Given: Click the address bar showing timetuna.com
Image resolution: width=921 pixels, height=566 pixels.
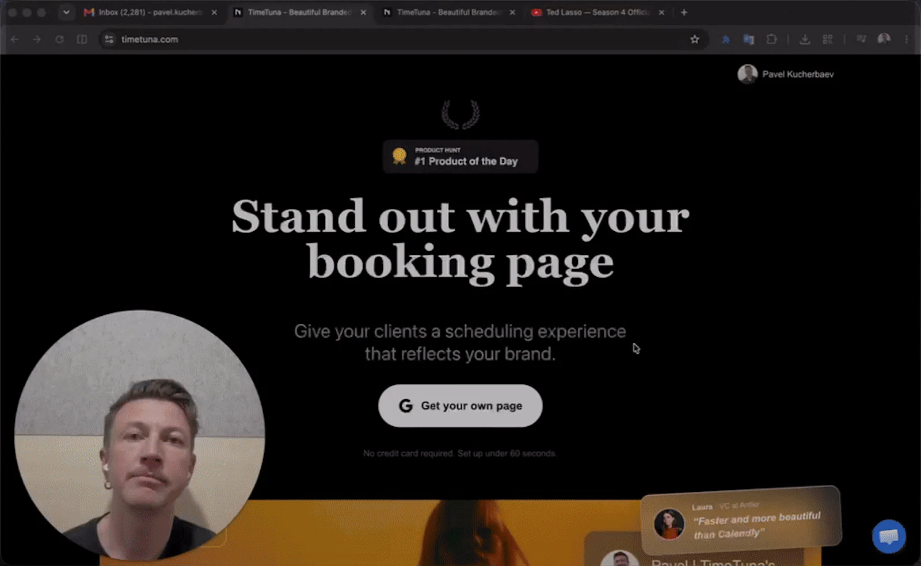Looking at the screenshot, I should (x=403, y=40).
